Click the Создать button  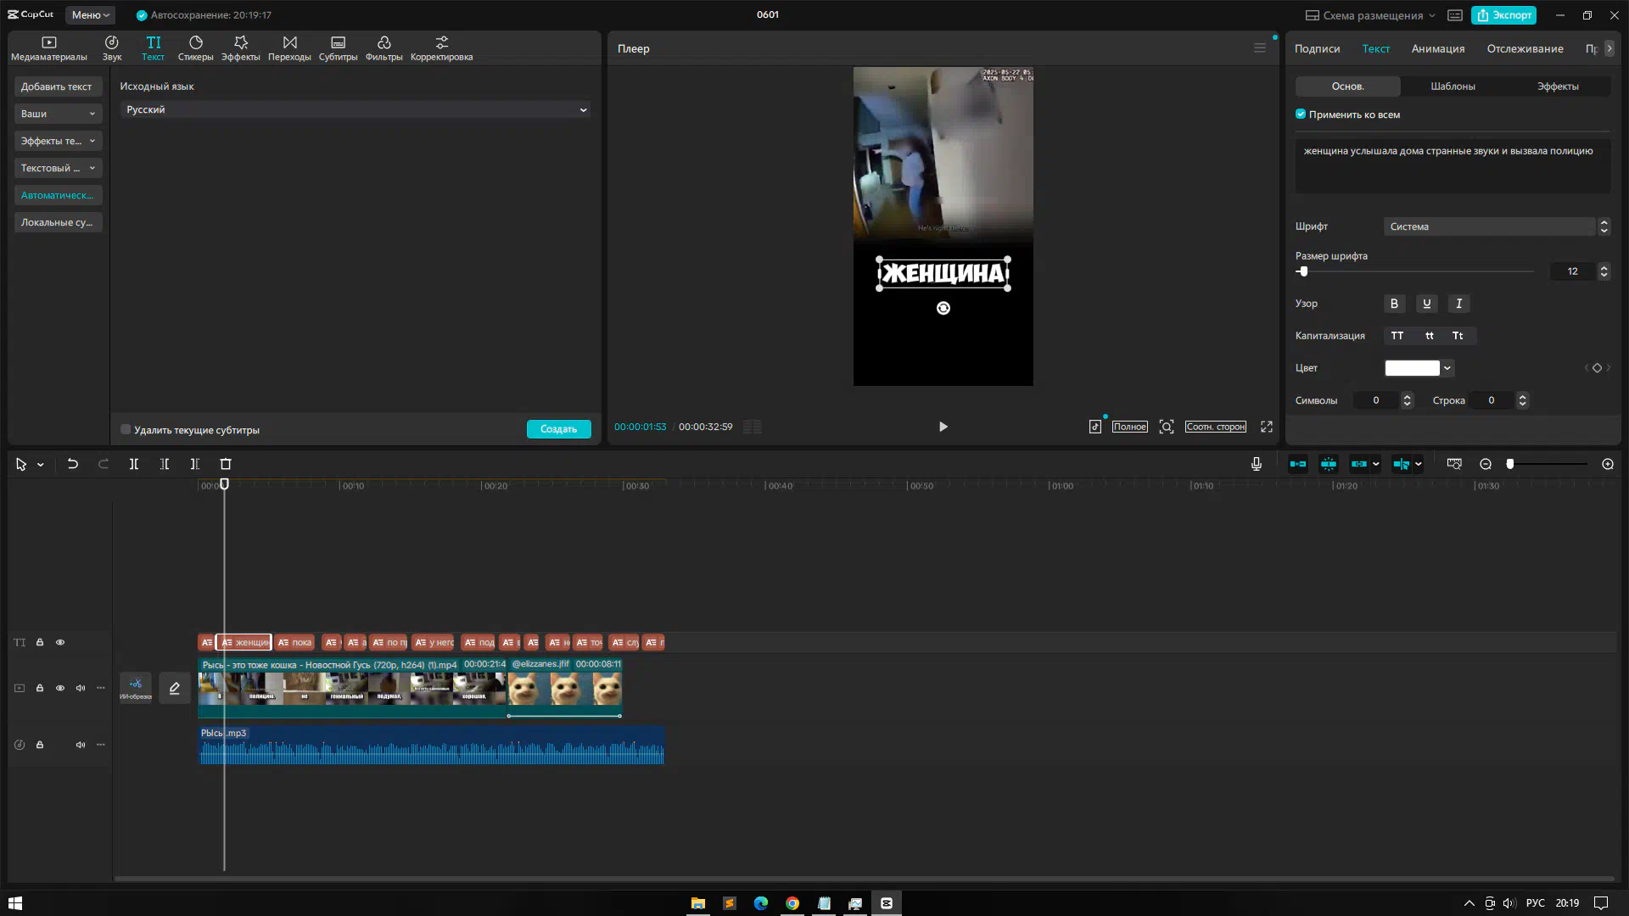point(558,429)
